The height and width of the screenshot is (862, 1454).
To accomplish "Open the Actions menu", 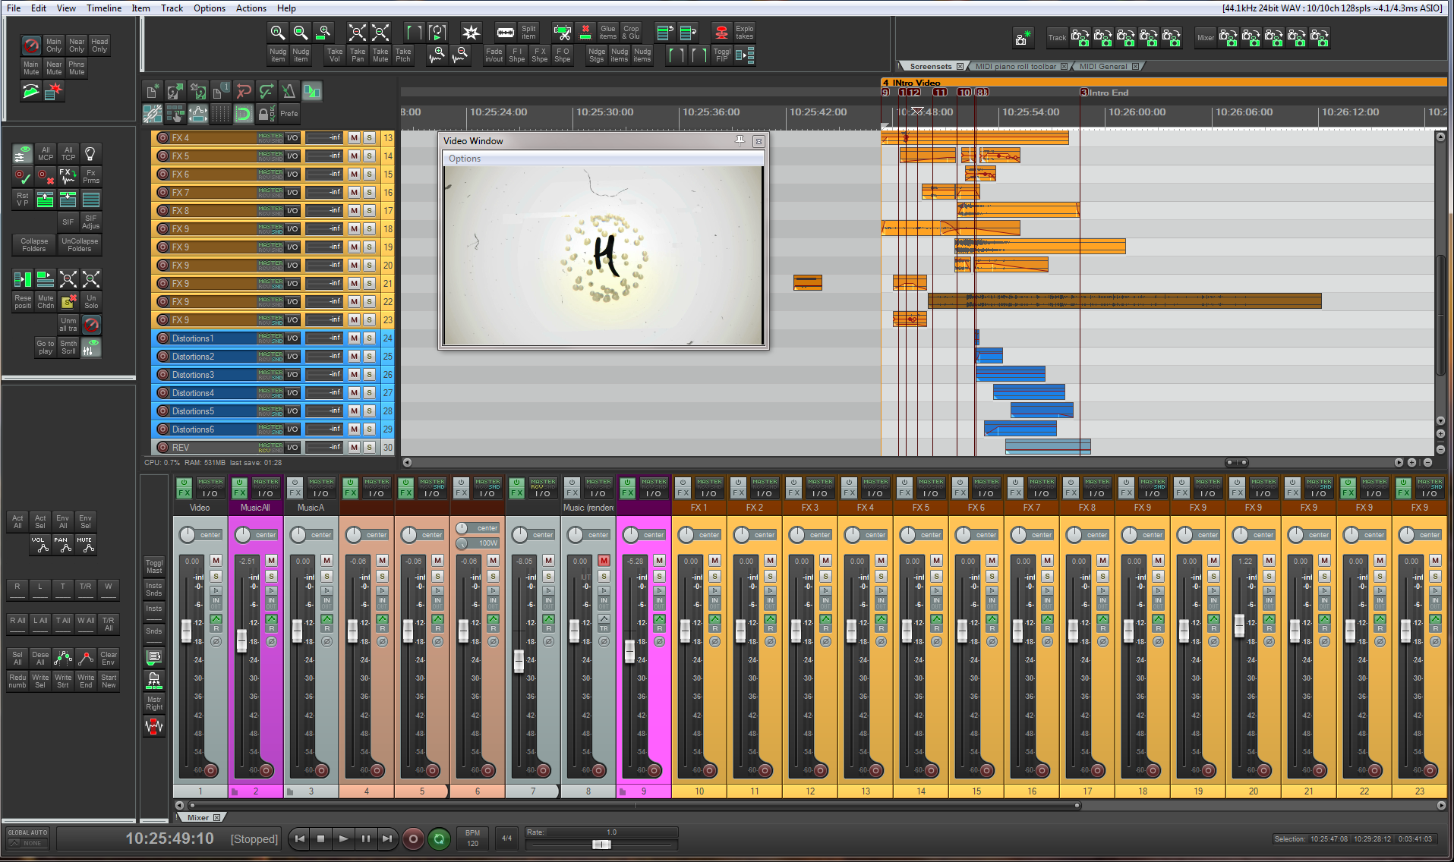I will click(251, 8).
